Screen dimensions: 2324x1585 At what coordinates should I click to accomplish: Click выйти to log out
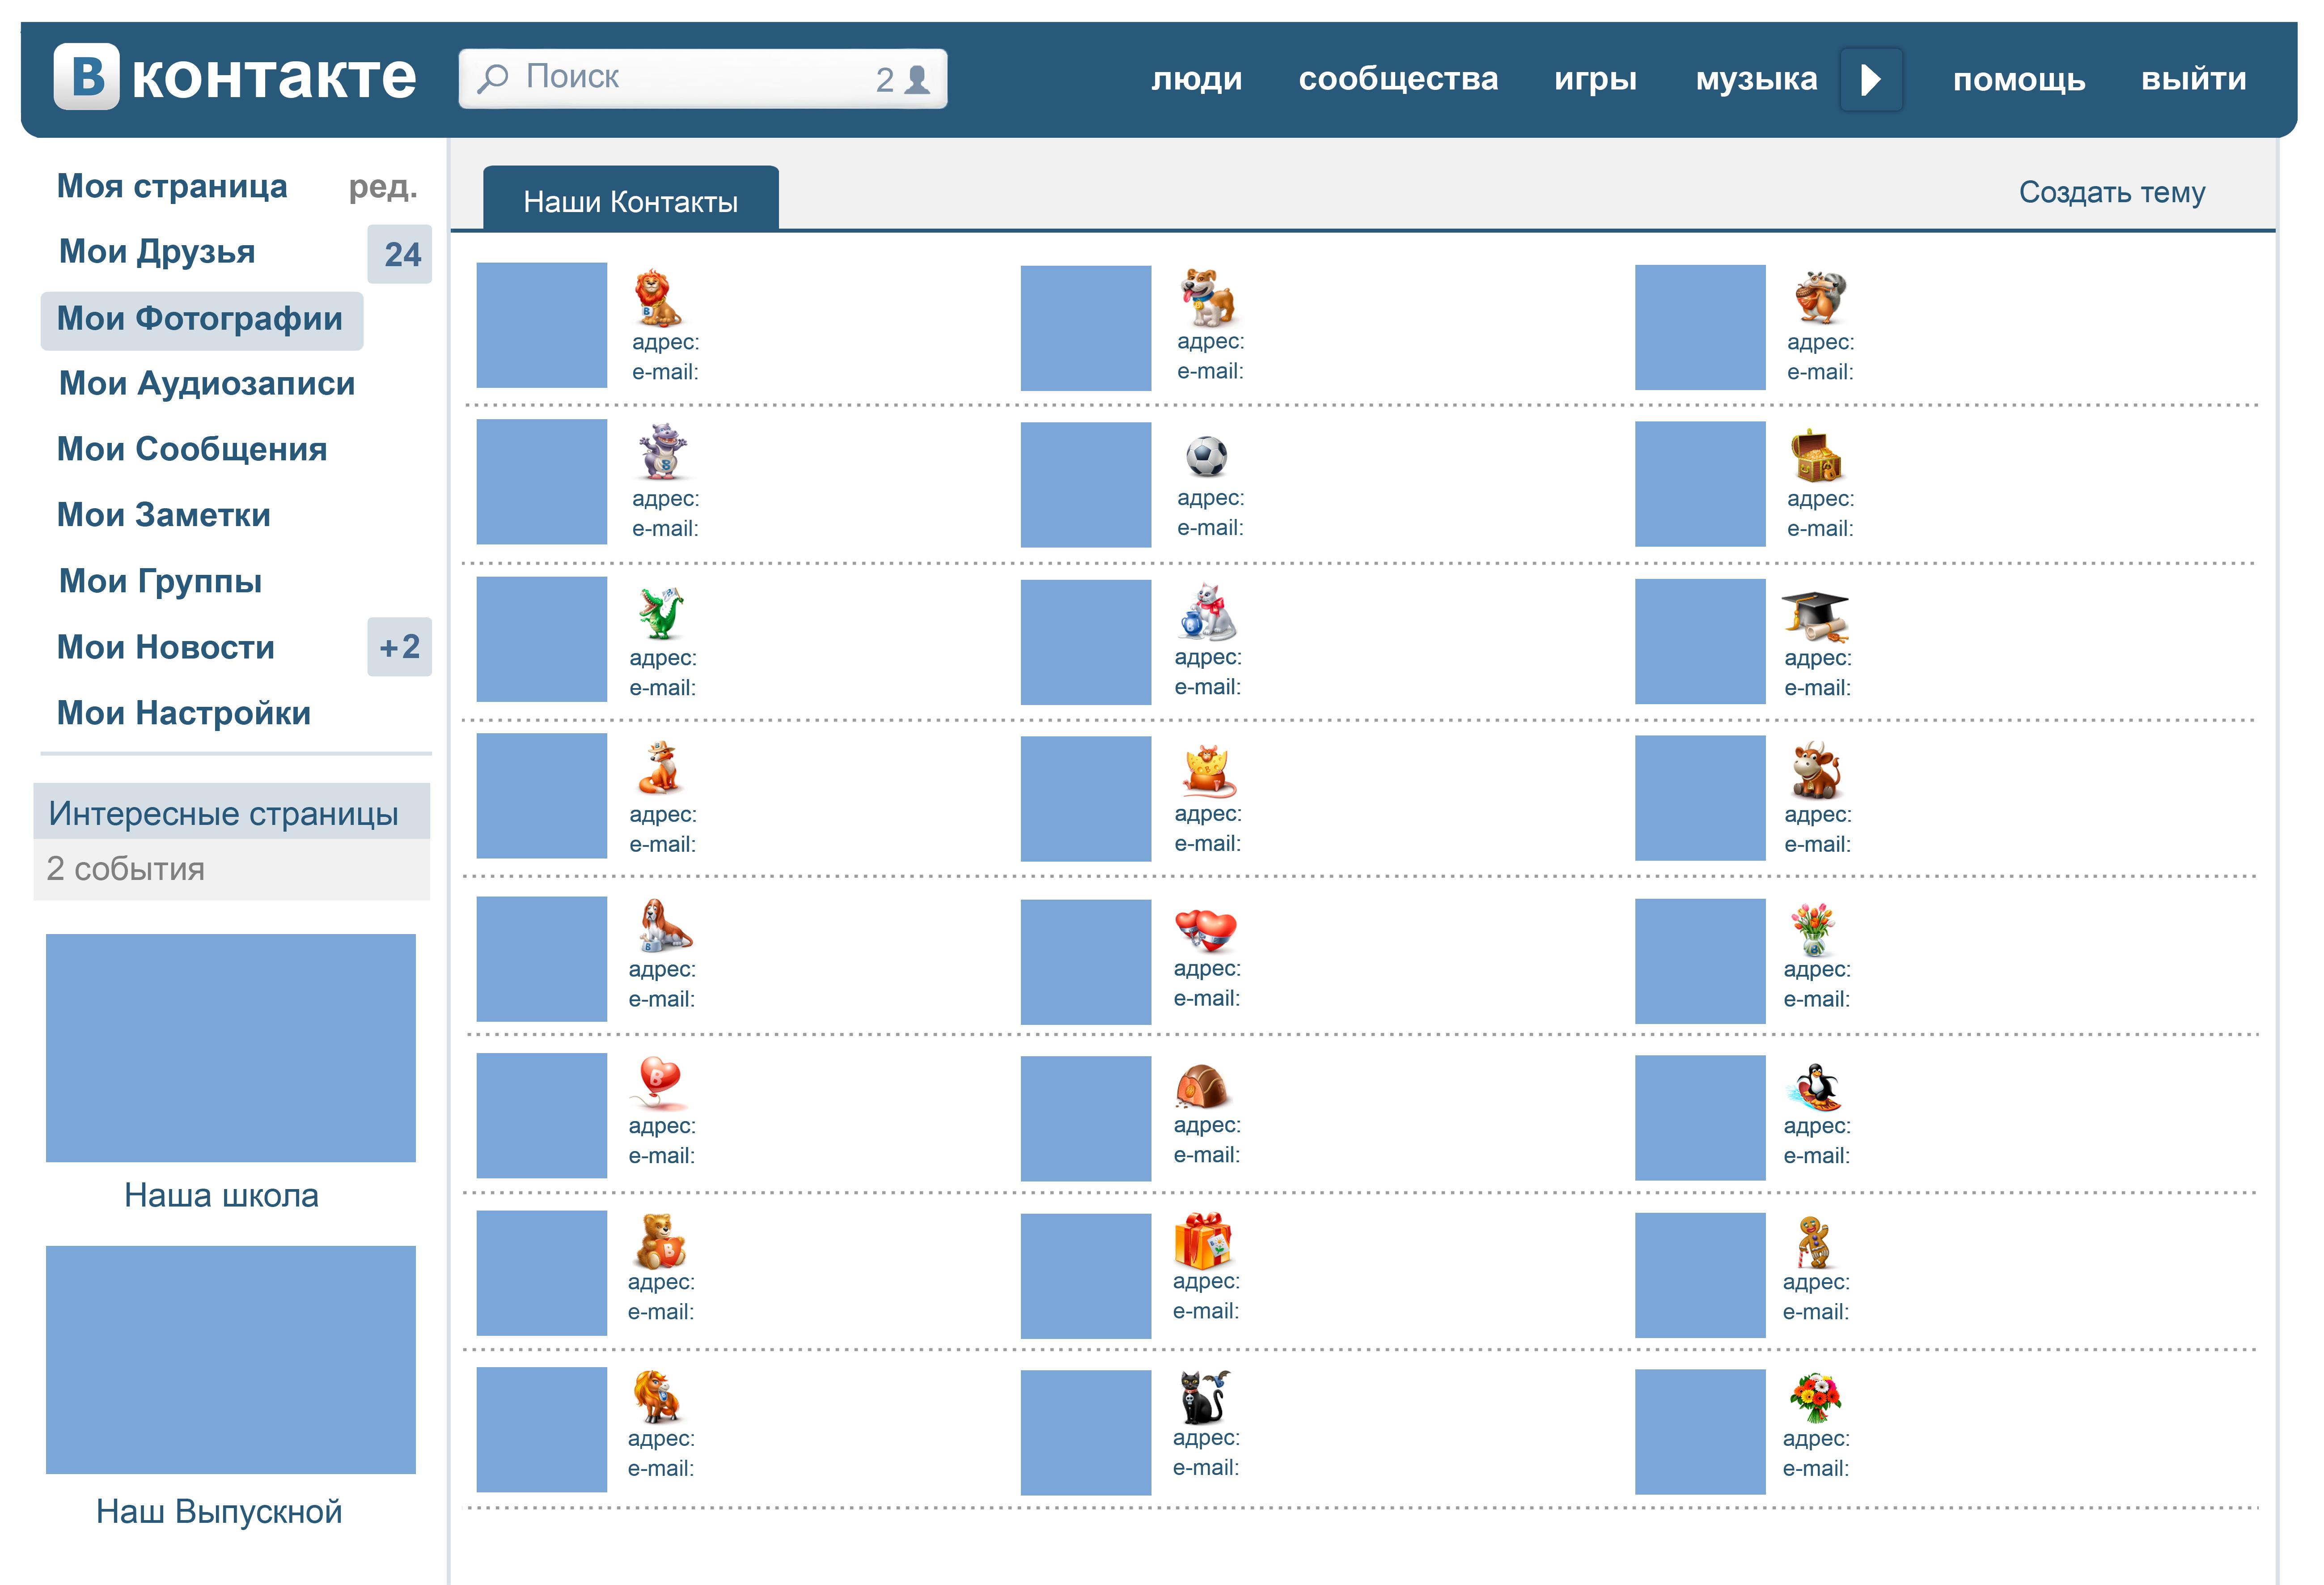[x=2193, y=79]
